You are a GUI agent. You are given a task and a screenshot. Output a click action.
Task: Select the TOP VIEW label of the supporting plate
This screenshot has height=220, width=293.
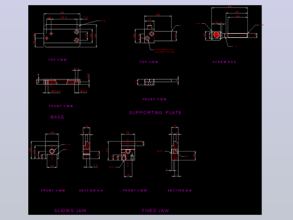(149, 62)
